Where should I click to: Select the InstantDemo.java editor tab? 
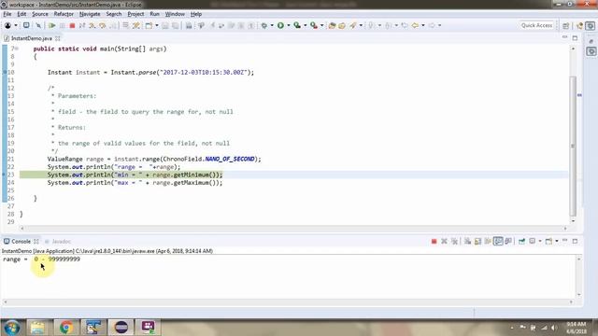pos(31,38)
